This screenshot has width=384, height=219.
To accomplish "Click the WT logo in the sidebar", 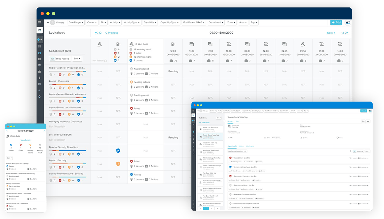I will click(x=39, y=29).
